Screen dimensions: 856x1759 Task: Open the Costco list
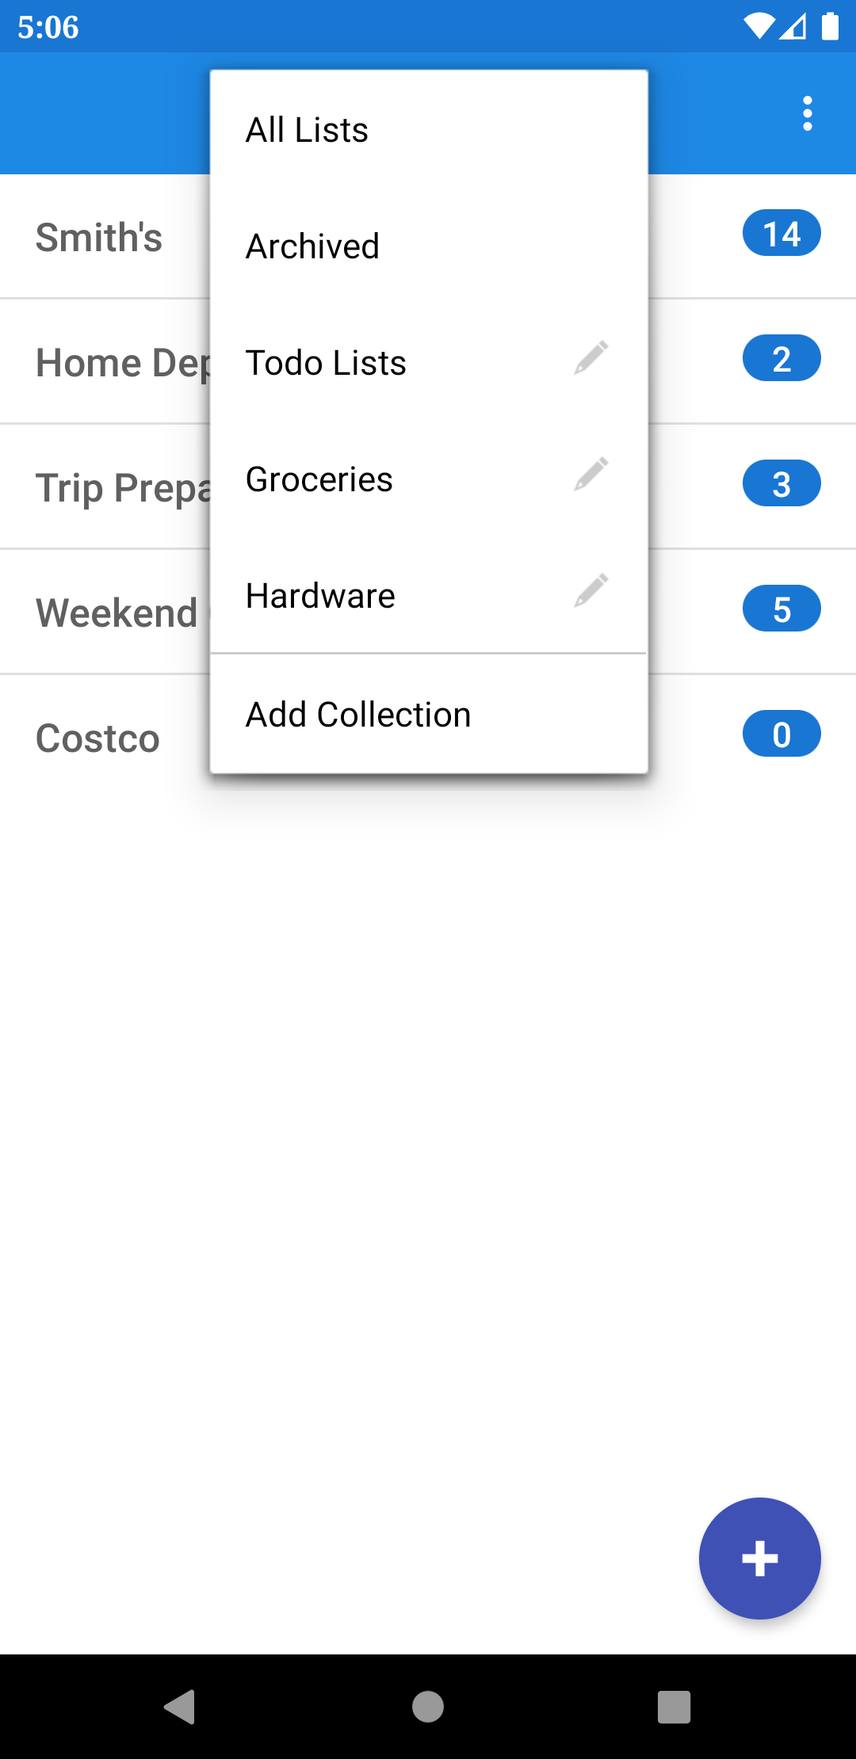click(98, 738)
